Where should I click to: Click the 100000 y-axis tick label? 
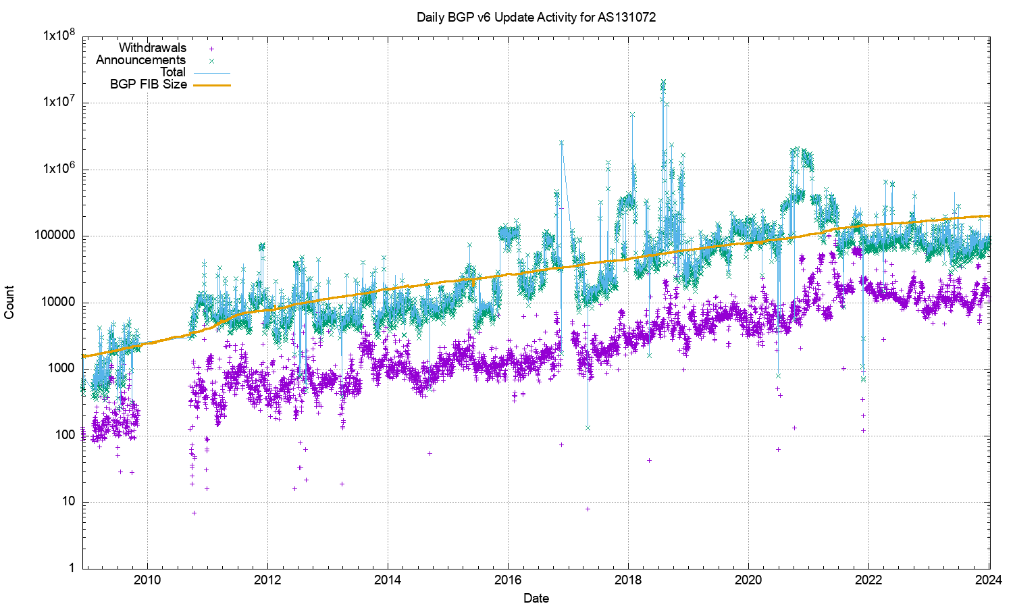[x=55, y=236]
